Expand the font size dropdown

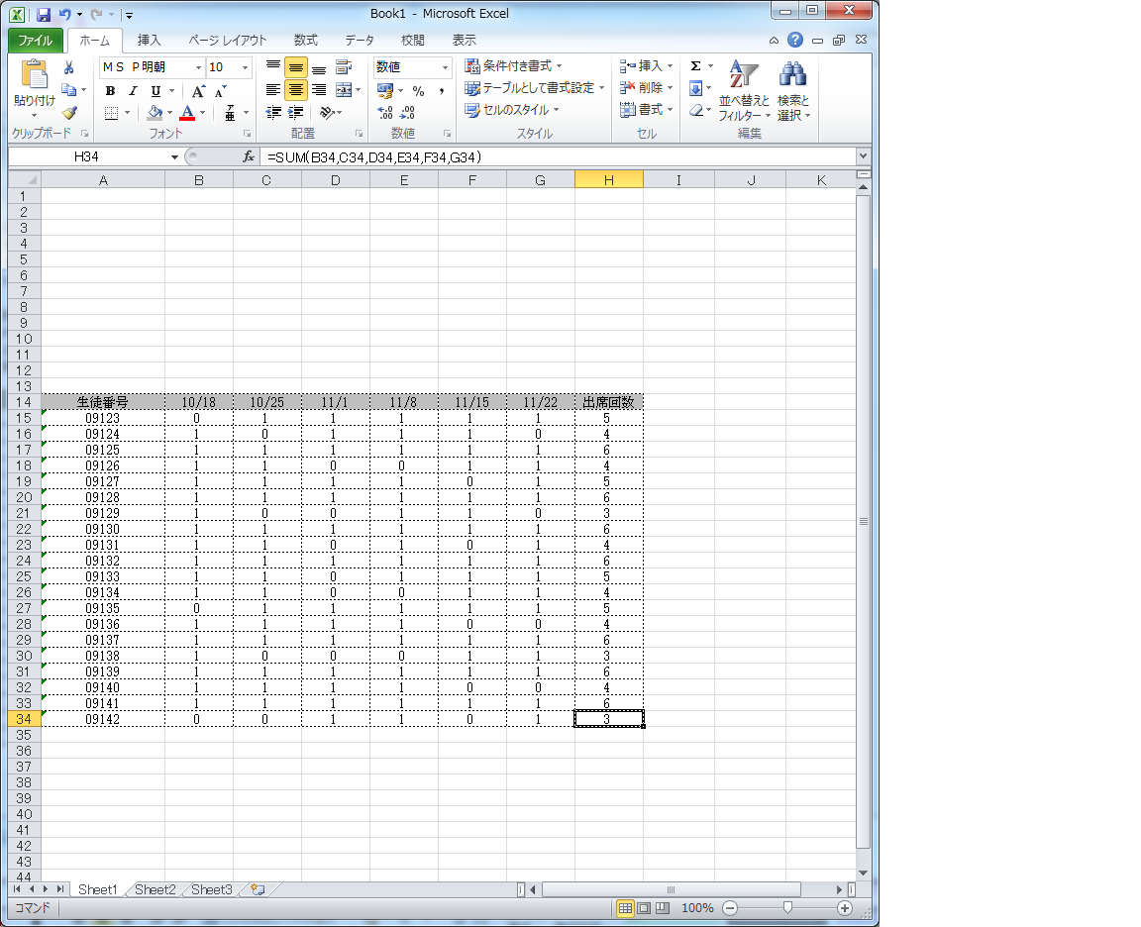(245, 67)
